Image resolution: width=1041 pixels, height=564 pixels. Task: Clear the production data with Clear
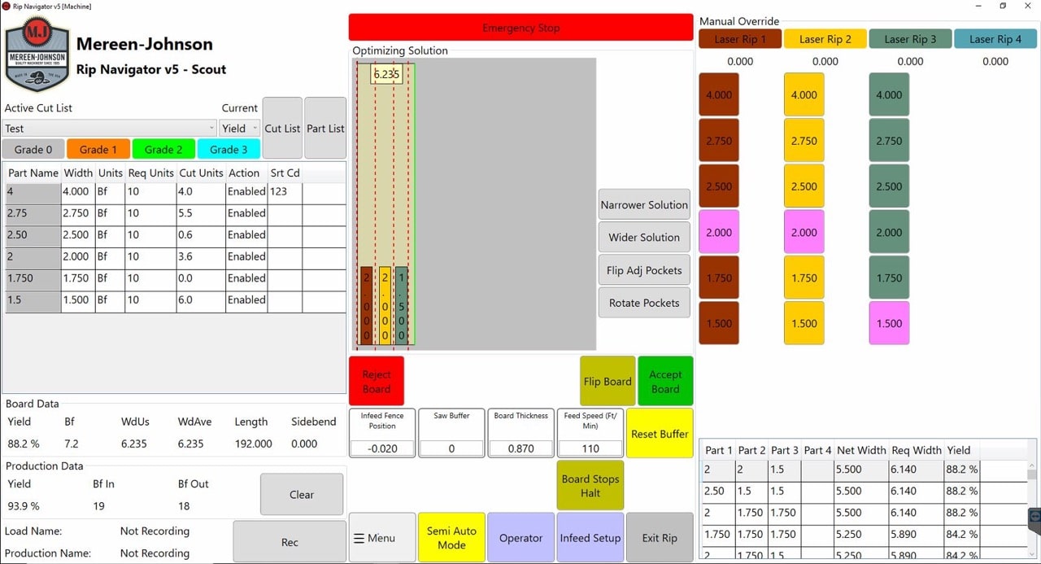pyautogui.click(x=302, y=494)
